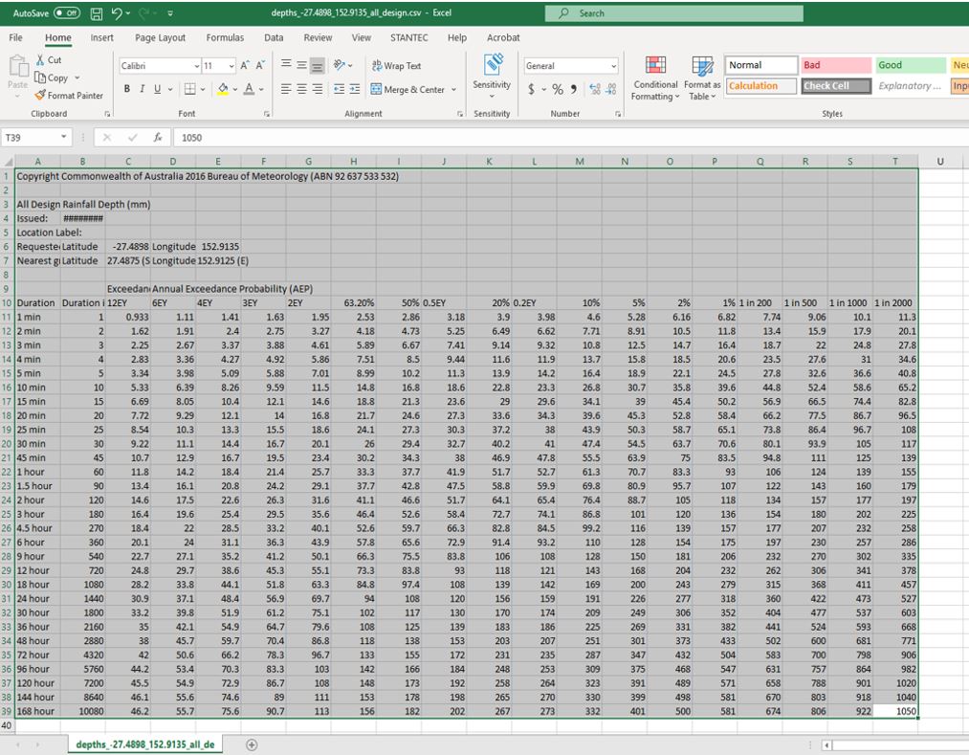
Task: Activate the Format Painter brush
Action: (x=69, y=96)
